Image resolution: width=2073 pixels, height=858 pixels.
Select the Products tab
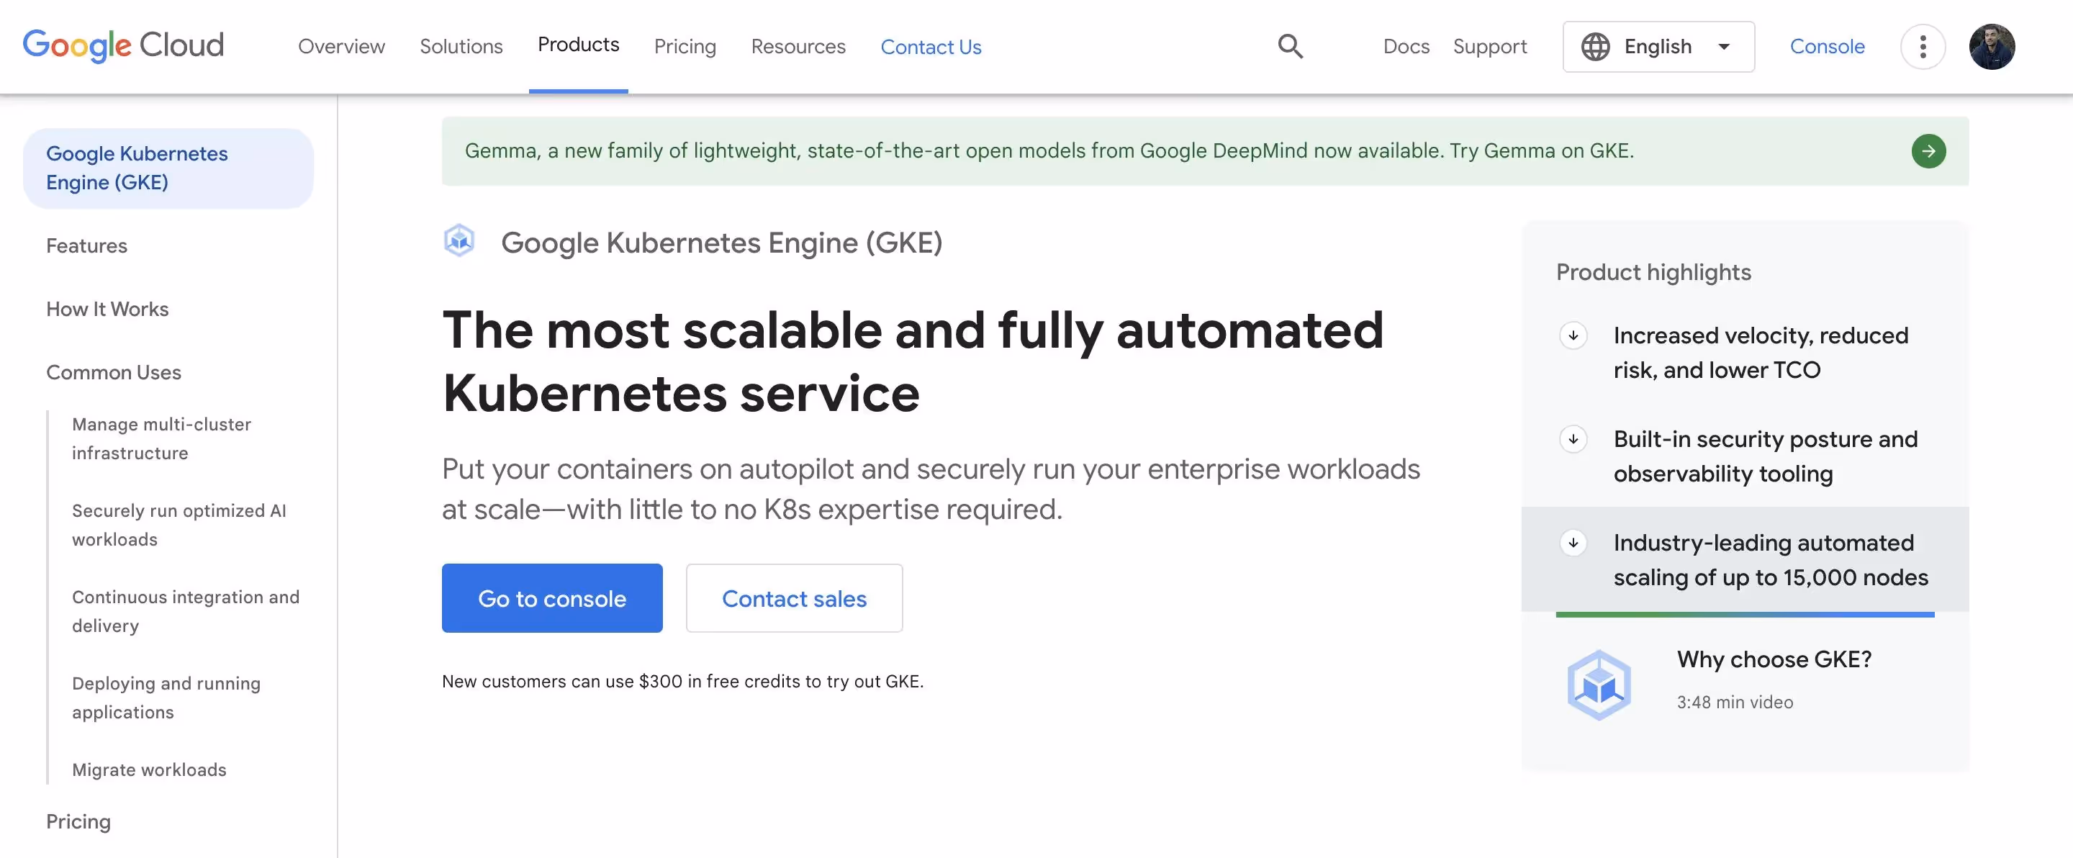tap(578, 45)
